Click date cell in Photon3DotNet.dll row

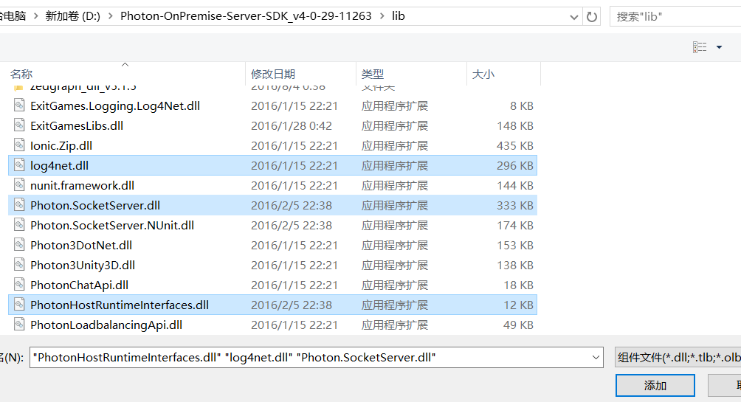[x=294, y=245]
